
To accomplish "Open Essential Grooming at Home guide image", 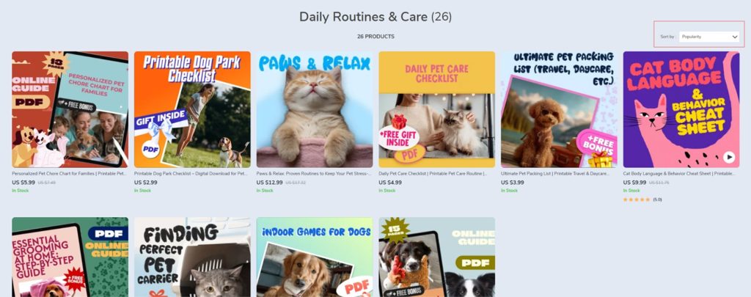I will tap(70, 257).
